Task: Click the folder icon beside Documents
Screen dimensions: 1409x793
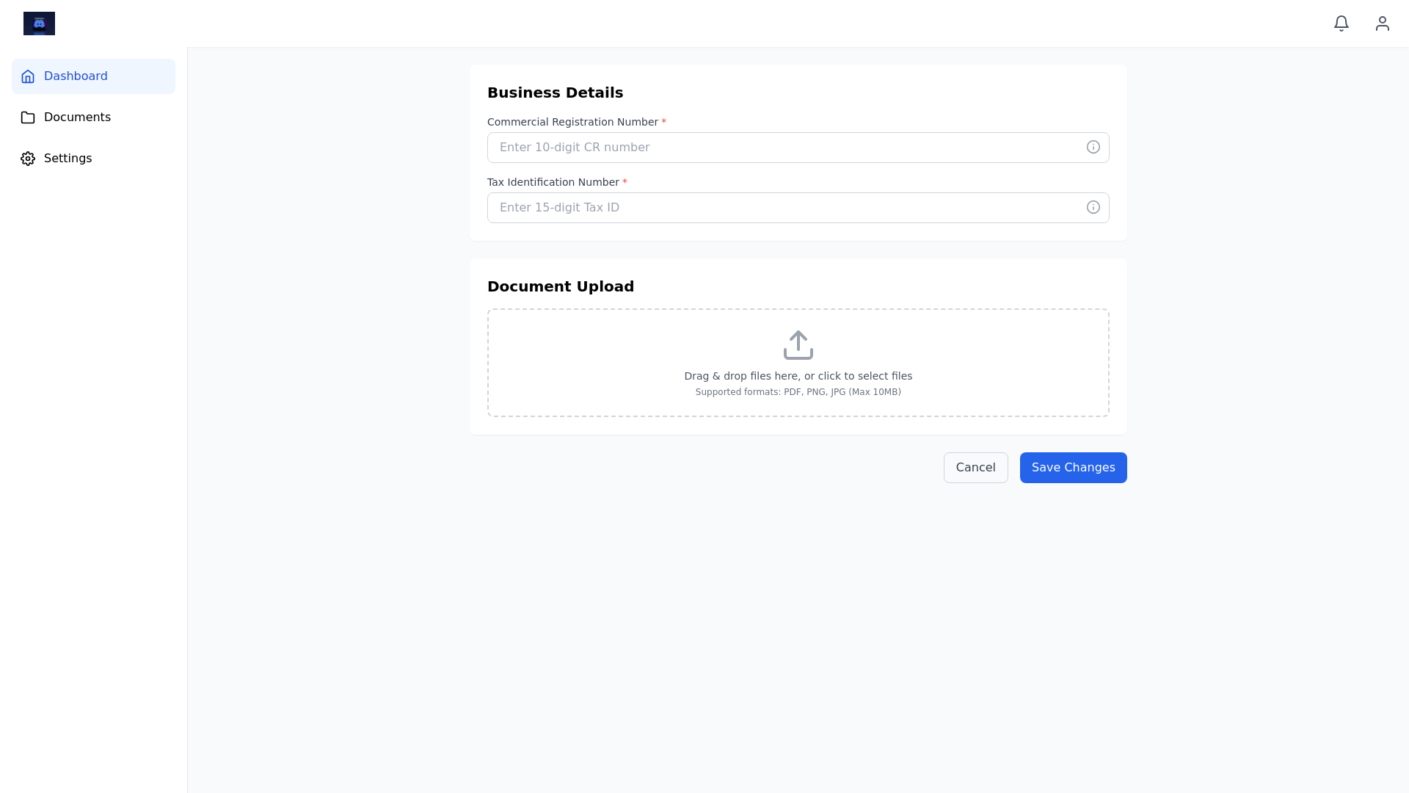Action: click(x=28, y=117)
